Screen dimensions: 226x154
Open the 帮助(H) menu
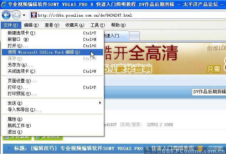(x=118, y=25)
